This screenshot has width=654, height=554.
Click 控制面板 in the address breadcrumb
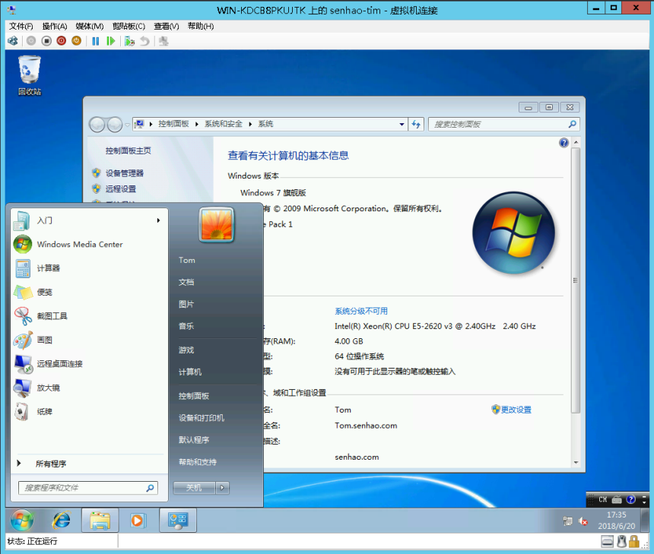173,124
